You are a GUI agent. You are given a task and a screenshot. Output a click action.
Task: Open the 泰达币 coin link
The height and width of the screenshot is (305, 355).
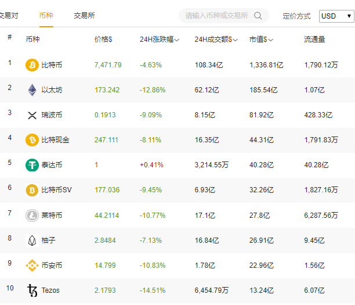(52, 165)
